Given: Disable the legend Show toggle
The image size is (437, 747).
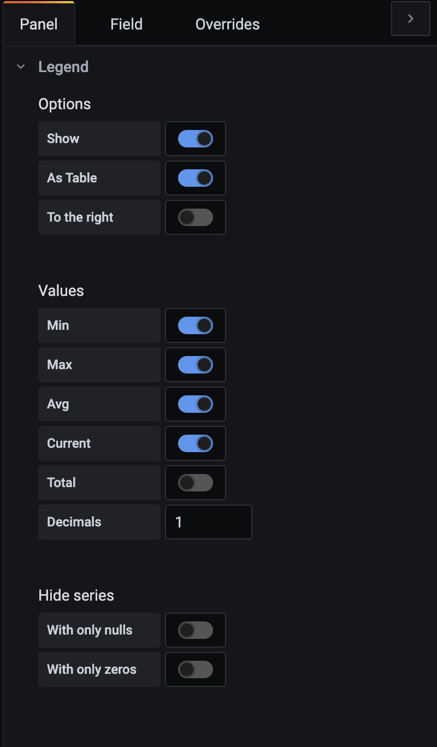Looking at the screenshot, I should 195,139.
